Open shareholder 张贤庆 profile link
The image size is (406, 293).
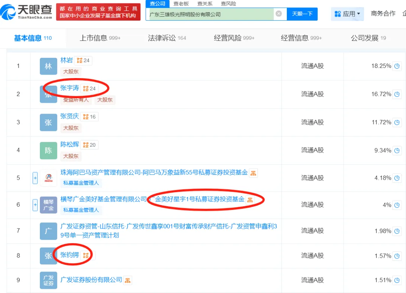point(70,116)
